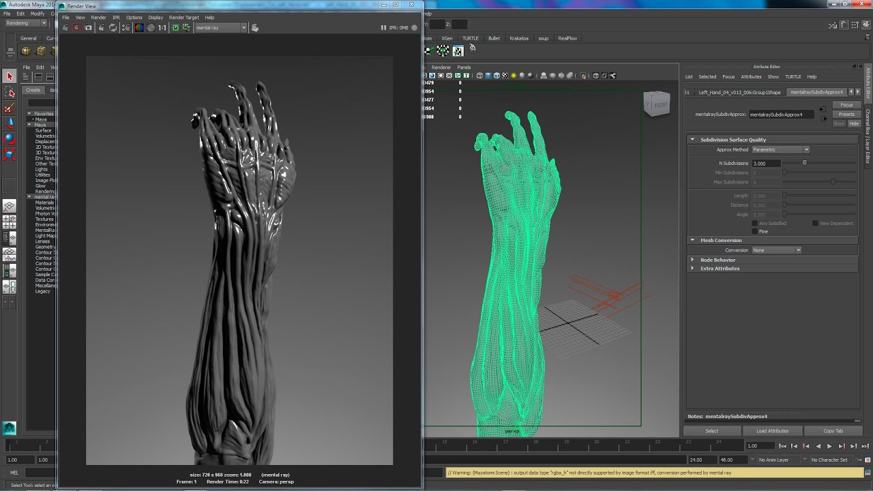Open the IPR menu in Render View
This screenshot has height=491, width=873.
click(116, 17)
